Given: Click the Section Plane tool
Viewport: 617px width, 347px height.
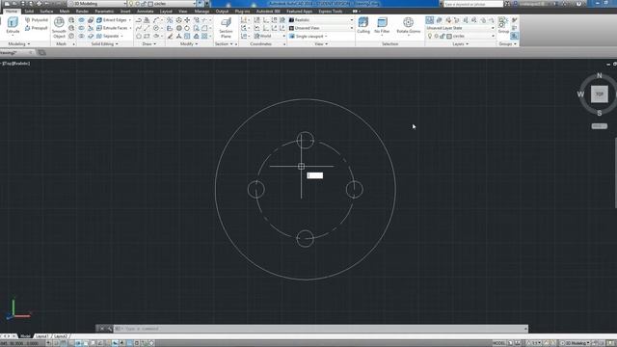Looking at the screenshot, I should tap(226, 28).
